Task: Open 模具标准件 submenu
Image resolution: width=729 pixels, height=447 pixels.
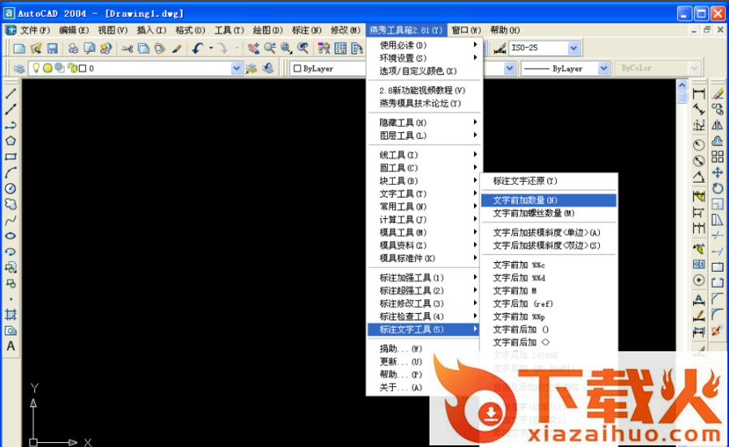Action: point(425,258)
